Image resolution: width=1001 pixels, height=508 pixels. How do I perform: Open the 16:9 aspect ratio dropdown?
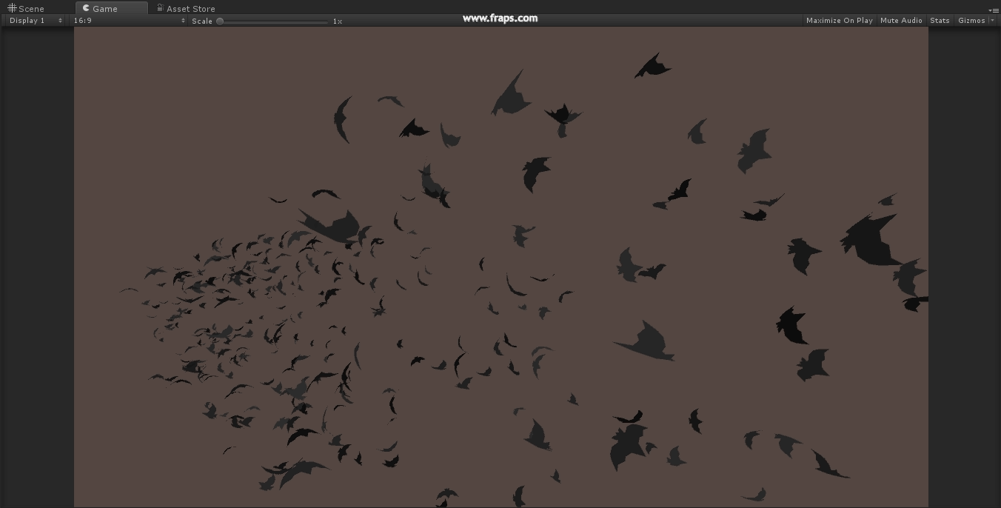tap(129, 21)
